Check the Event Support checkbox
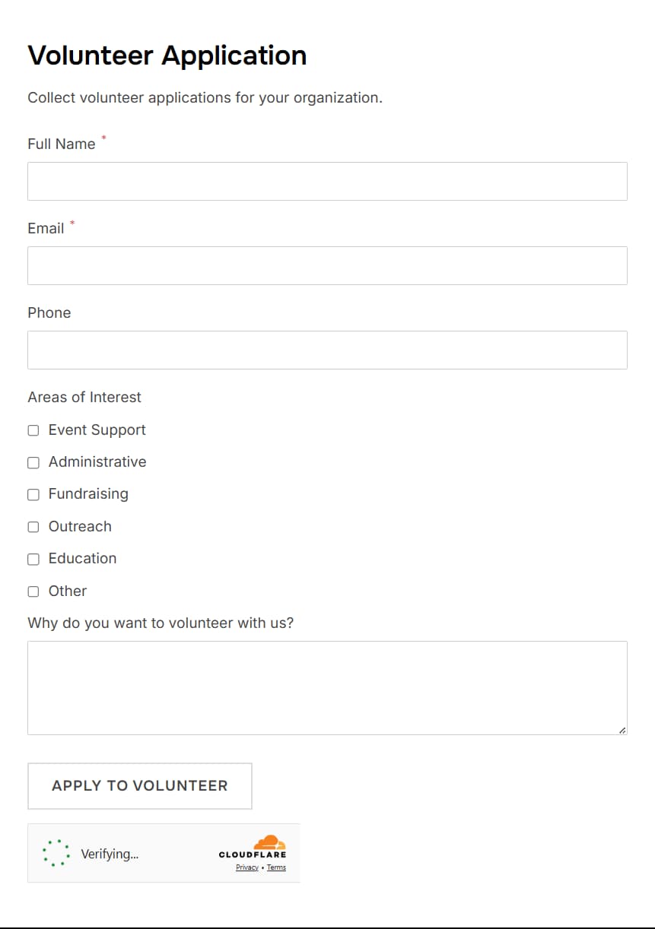The width and height of the screenshot is (655, 929). click(x=33, y=430)
